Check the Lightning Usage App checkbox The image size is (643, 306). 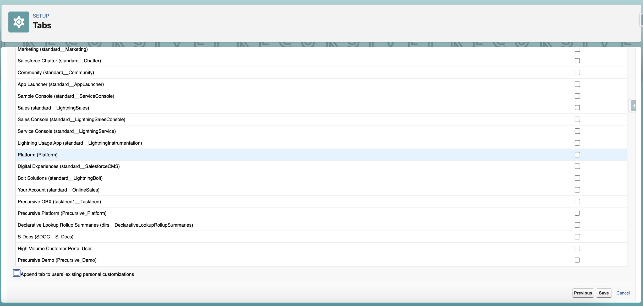pos(577,143)
